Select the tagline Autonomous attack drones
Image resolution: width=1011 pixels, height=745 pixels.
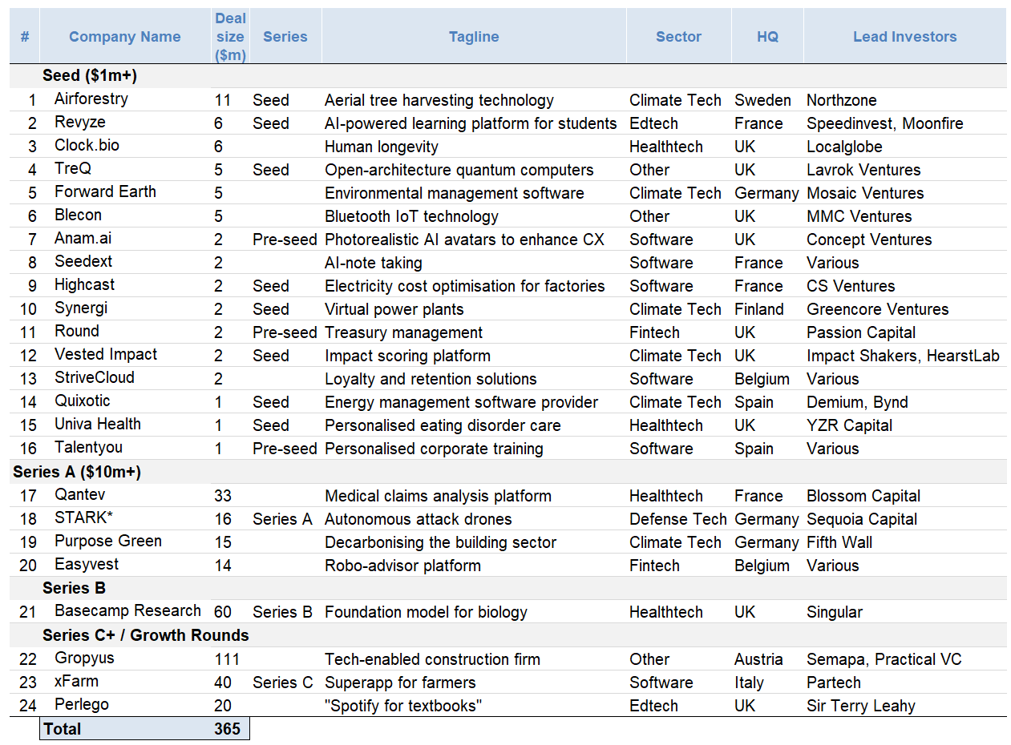point(419,519)
